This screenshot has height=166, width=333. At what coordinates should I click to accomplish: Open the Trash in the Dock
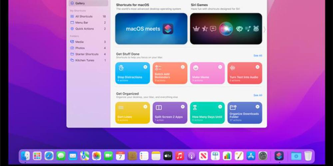tap(308, 156)
